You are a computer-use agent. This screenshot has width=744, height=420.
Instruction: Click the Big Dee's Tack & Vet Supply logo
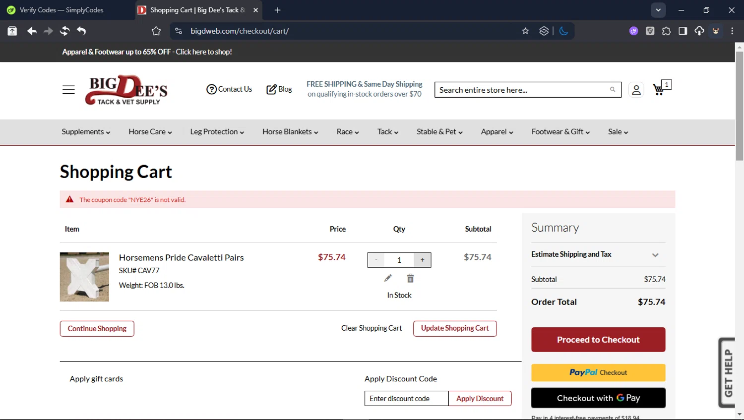(126, 90)
